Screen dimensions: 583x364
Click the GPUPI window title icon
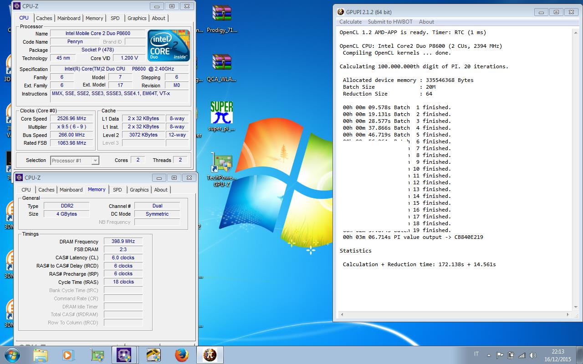coord(340,12)
